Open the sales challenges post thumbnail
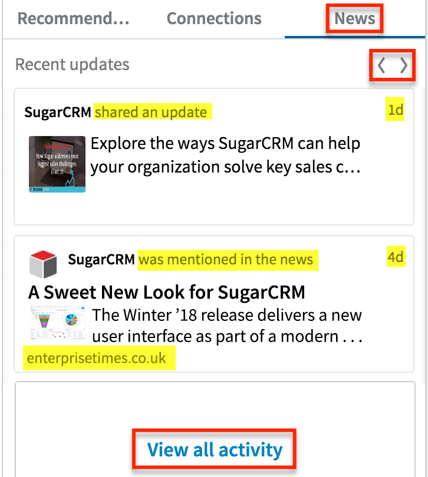428x477 pixels. click(x=57, y=164)
